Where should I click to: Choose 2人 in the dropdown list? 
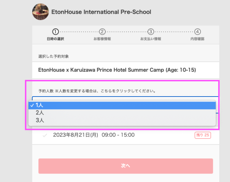tap(122, 113)
